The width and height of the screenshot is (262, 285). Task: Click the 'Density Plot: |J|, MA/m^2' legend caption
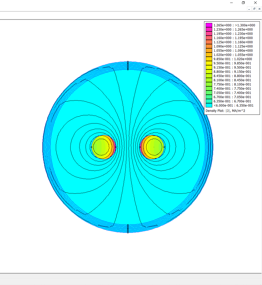tap(225, 111)
